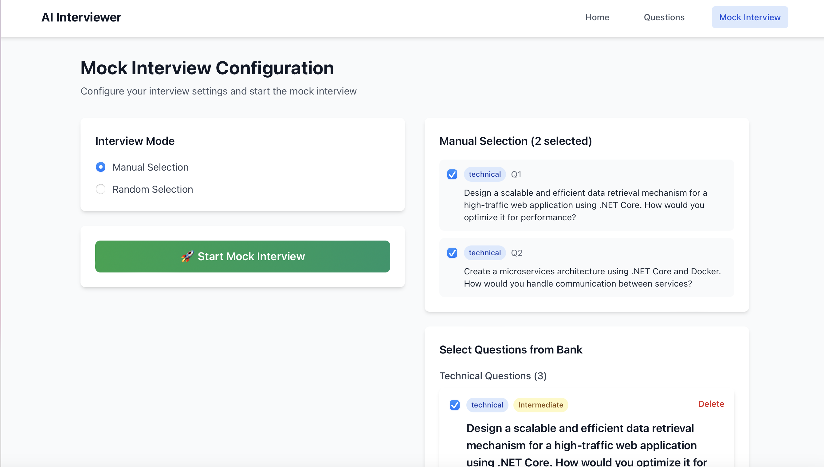Uncheck the Q1 selected question checkbox

pyautogui.click(x=452, y=175)
